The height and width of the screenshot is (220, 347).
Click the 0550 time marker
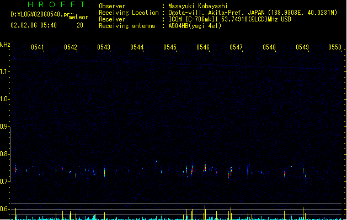[x=335, y=47]
